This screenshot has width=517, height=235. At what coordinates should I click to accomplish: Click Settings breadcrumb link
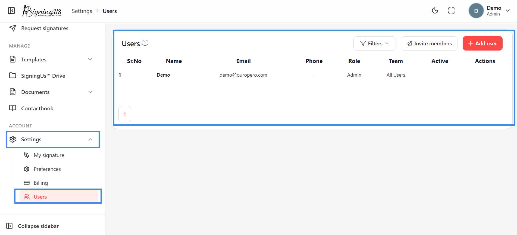tap(82, 11)
